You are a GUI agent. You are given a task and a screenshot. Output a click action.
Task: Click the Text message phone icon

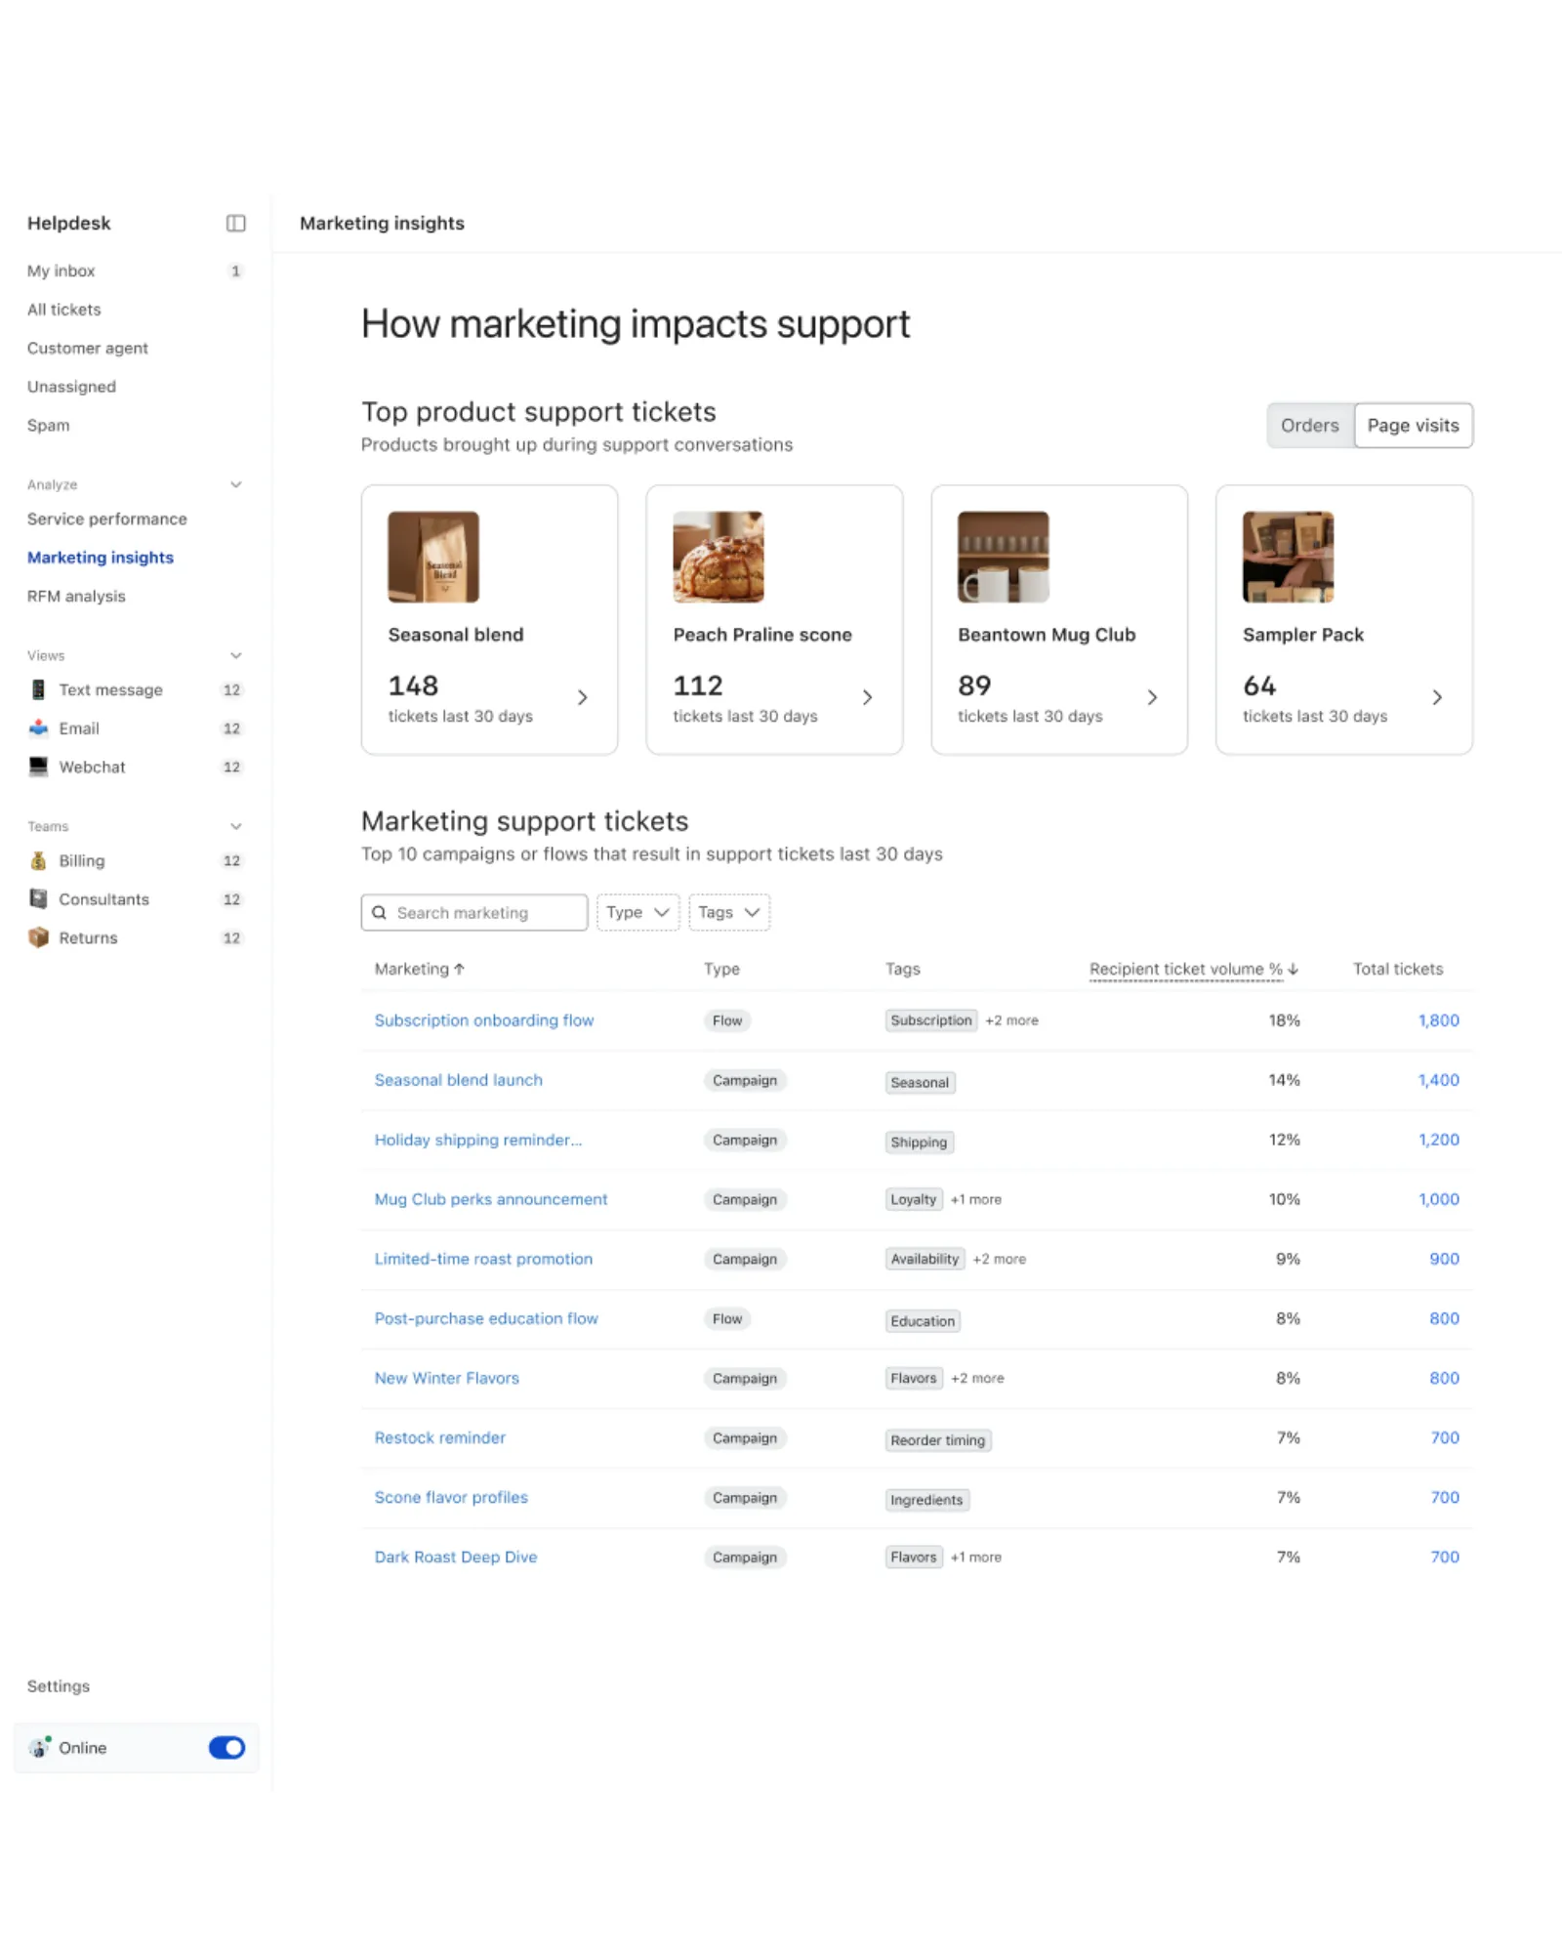point(38,689)
